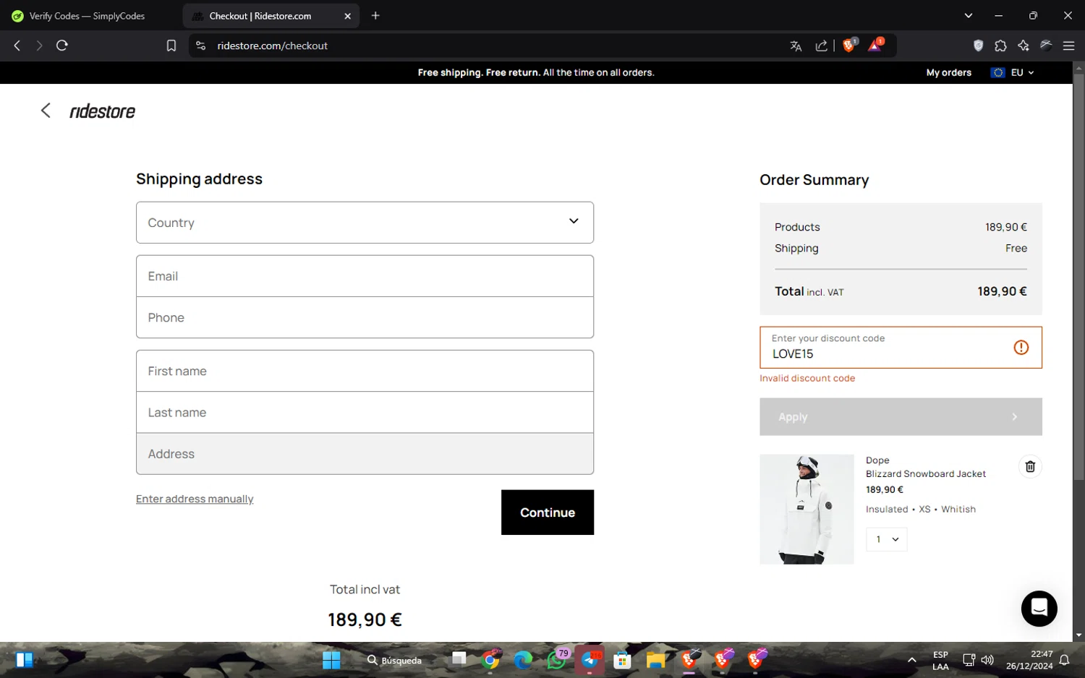The width and height of the screenshot is (1085, 678).
Task: Reload the checkout page
Action: (x=62, y=46)
